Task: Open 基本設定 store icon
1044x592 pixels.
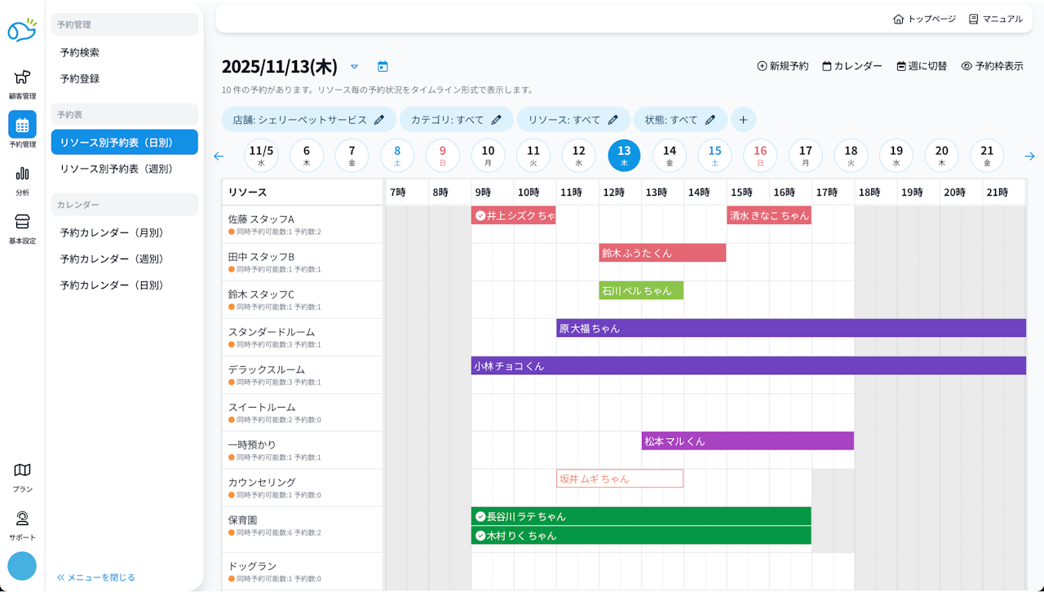Action: 22,228
